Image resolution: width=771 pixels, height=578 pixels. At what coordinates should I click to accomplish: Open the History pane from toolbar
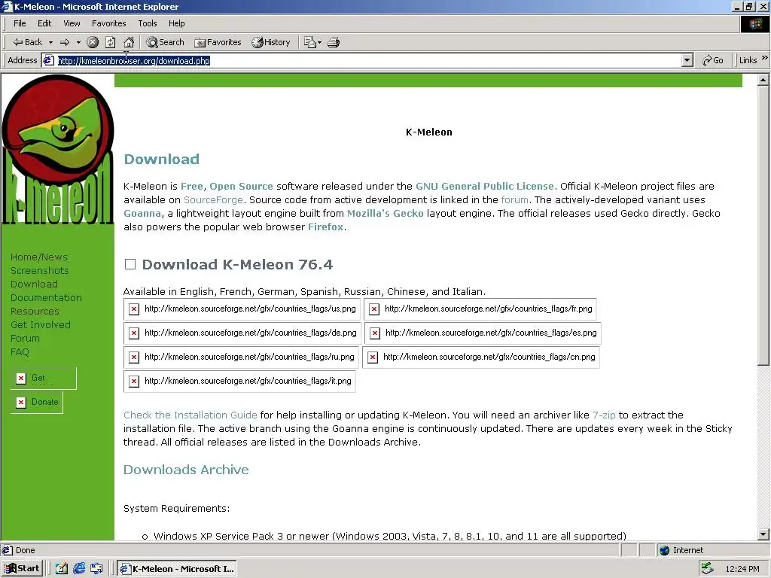(271, 42)
